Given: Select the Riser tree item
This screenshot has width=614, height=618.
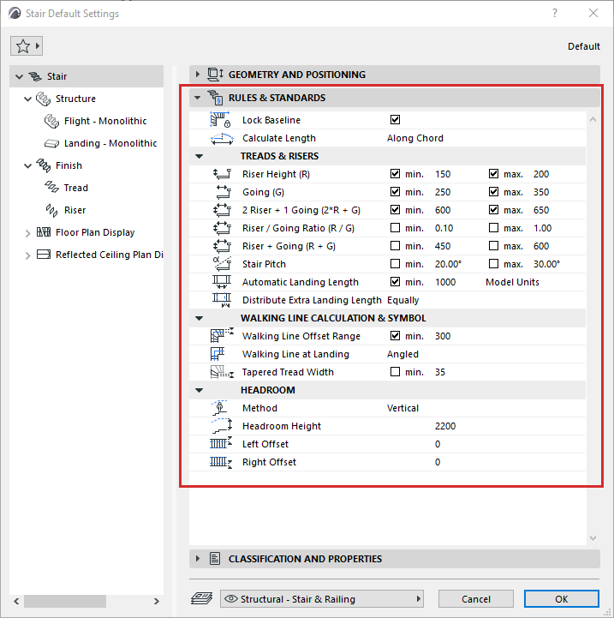Looking at the screenshot, I should 75,210.
